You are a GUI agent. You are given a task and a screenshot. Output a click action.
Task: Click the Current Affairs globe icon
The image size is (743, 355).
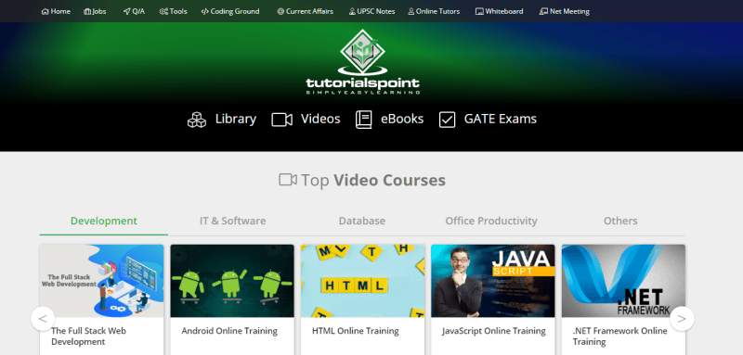click(x=280, y=11)
